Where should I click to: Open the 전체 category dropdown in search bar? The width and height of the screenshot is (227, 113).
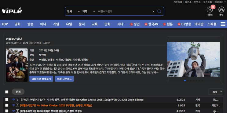73,11
